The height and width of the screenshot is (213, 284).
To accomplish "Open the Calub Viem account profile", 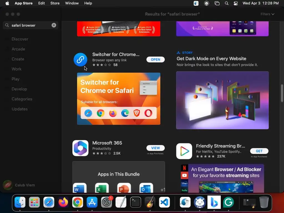I will point(19,185).
